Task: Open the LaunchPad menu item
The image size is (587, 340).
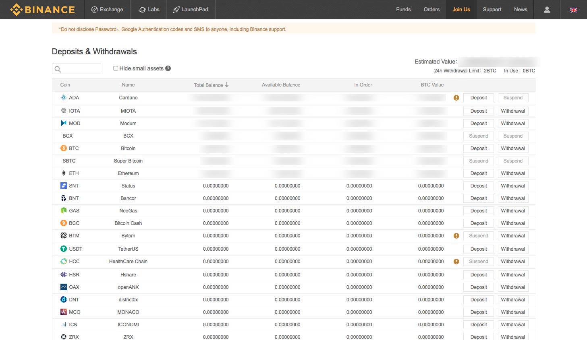Action: [x=191, y=10]
